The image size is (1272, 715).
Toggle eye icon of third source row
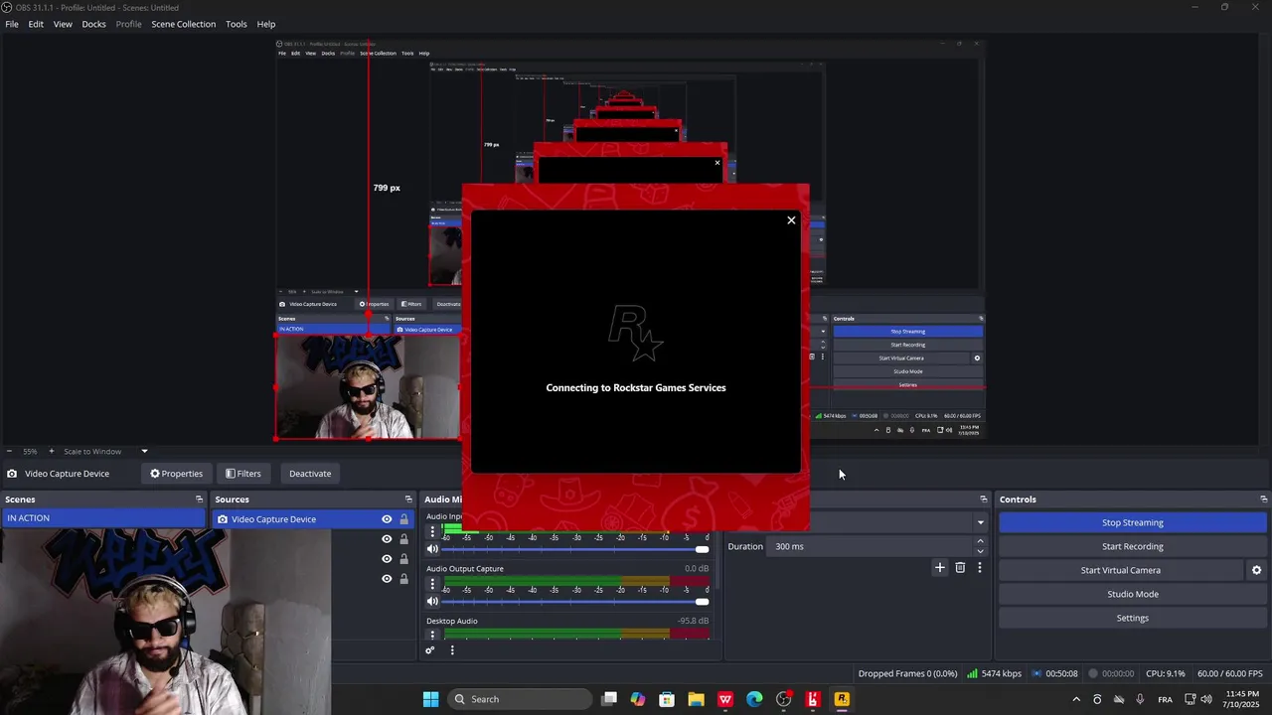coord(387,559)
